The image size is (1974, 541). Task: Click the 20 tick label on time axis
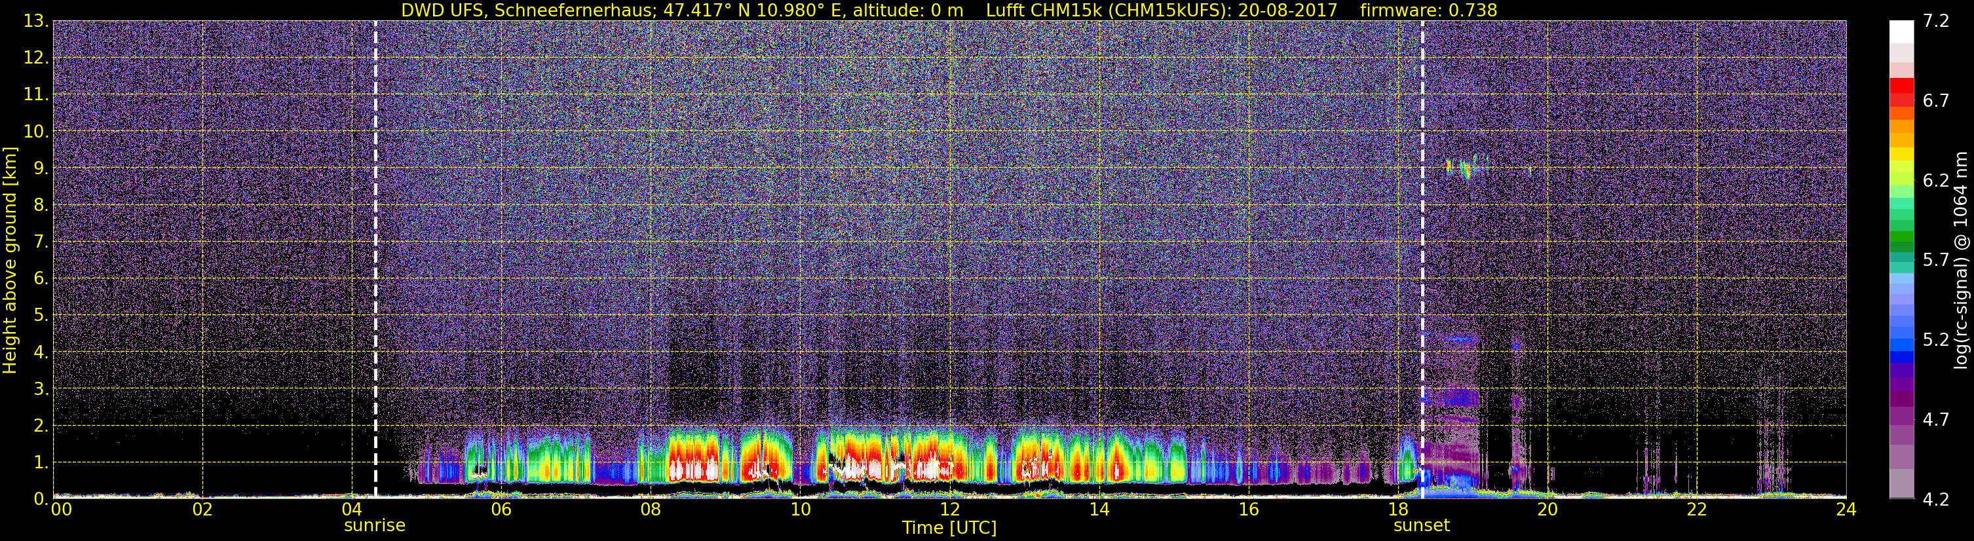coord(1547,510)
